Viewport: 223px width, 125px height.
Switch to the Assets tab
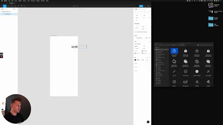pos(6,9)
